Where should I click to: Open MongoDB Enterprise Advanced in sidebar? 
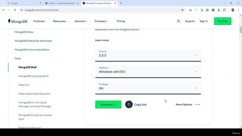[33, 41]
